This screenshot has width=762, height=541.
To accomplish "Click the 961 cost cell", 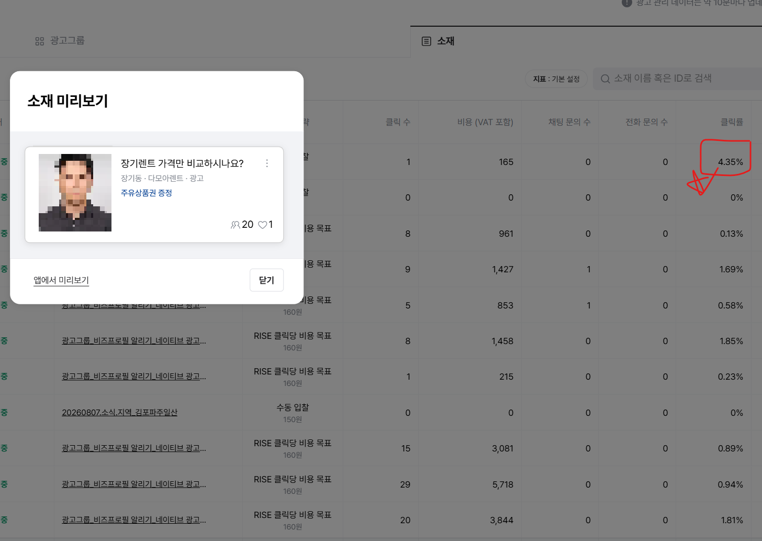I will 506,234.
